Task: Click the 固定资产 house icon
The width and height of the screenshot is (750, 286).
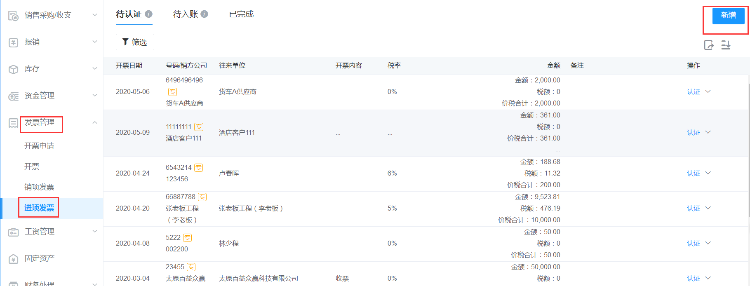Action: 14,259
